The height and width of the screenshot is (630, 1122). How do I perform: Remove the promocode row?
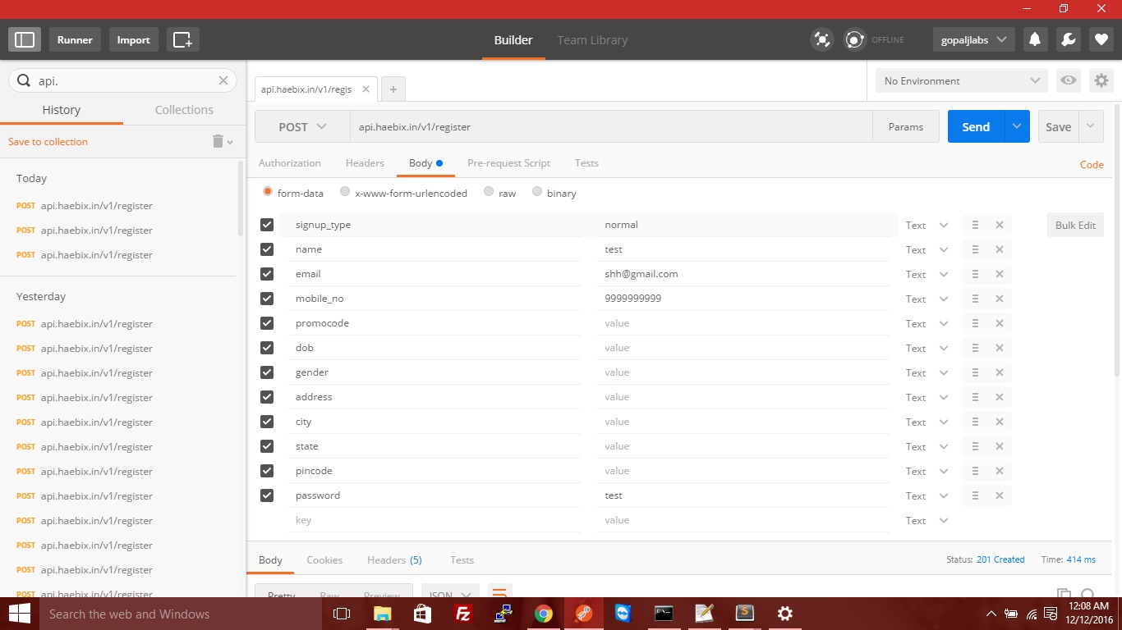1000,323
